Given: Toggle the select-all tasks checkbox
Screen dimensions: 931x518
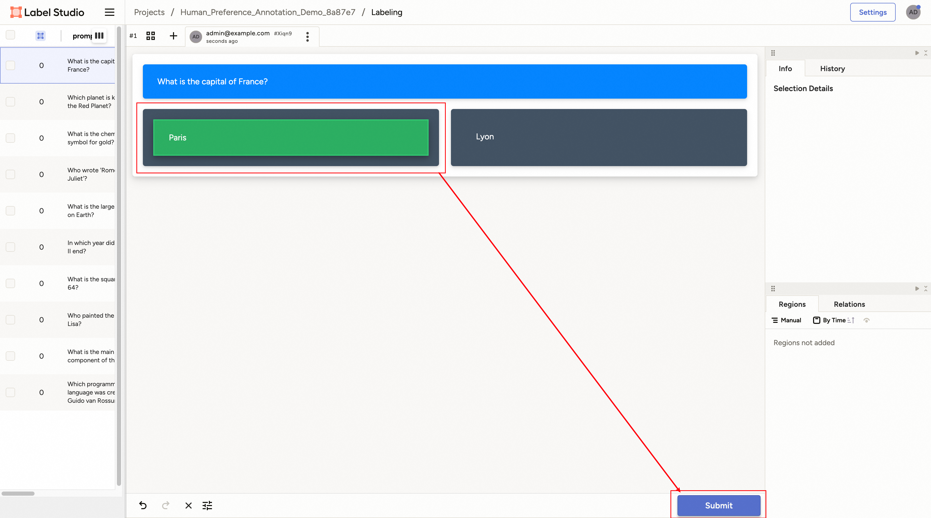Looking at the screenshot, I should (x=10, y=35).
